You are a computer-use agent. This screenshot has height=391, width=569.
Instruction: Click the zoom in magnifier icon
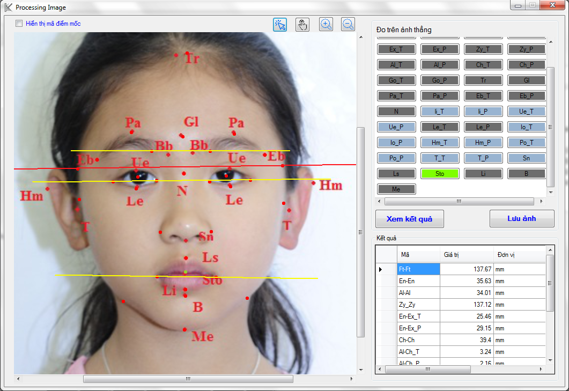coord(326,24)
